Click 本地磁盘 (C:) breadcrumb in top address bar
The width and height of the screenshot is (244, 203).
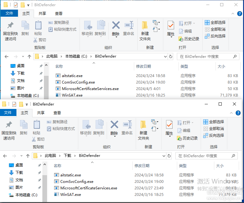[x=76, y=56]
